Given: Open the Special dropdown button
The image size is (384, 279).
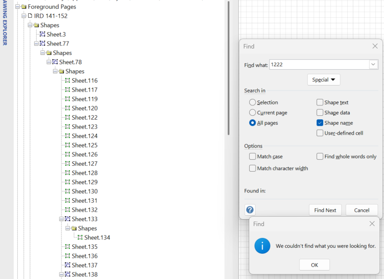Looking at the screenshot, I should pyautogui.click(x=324, y=80).
